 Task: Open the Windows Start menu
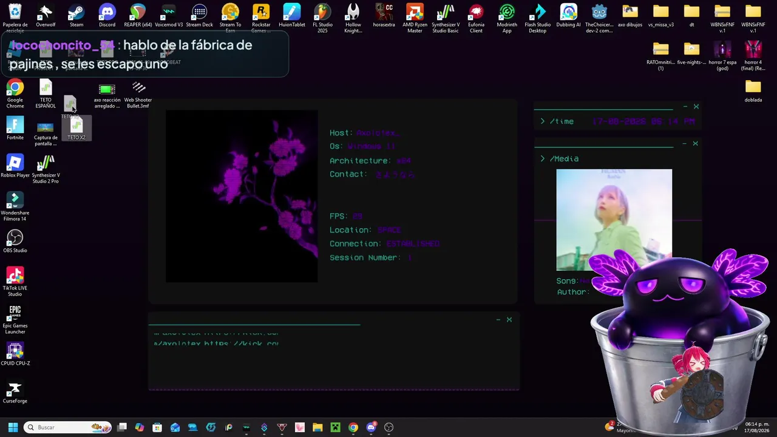(x=13, y=427)
